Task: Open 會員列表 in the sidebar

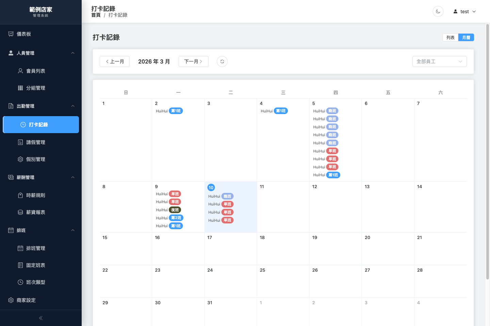Action: (x=36, y=71)
